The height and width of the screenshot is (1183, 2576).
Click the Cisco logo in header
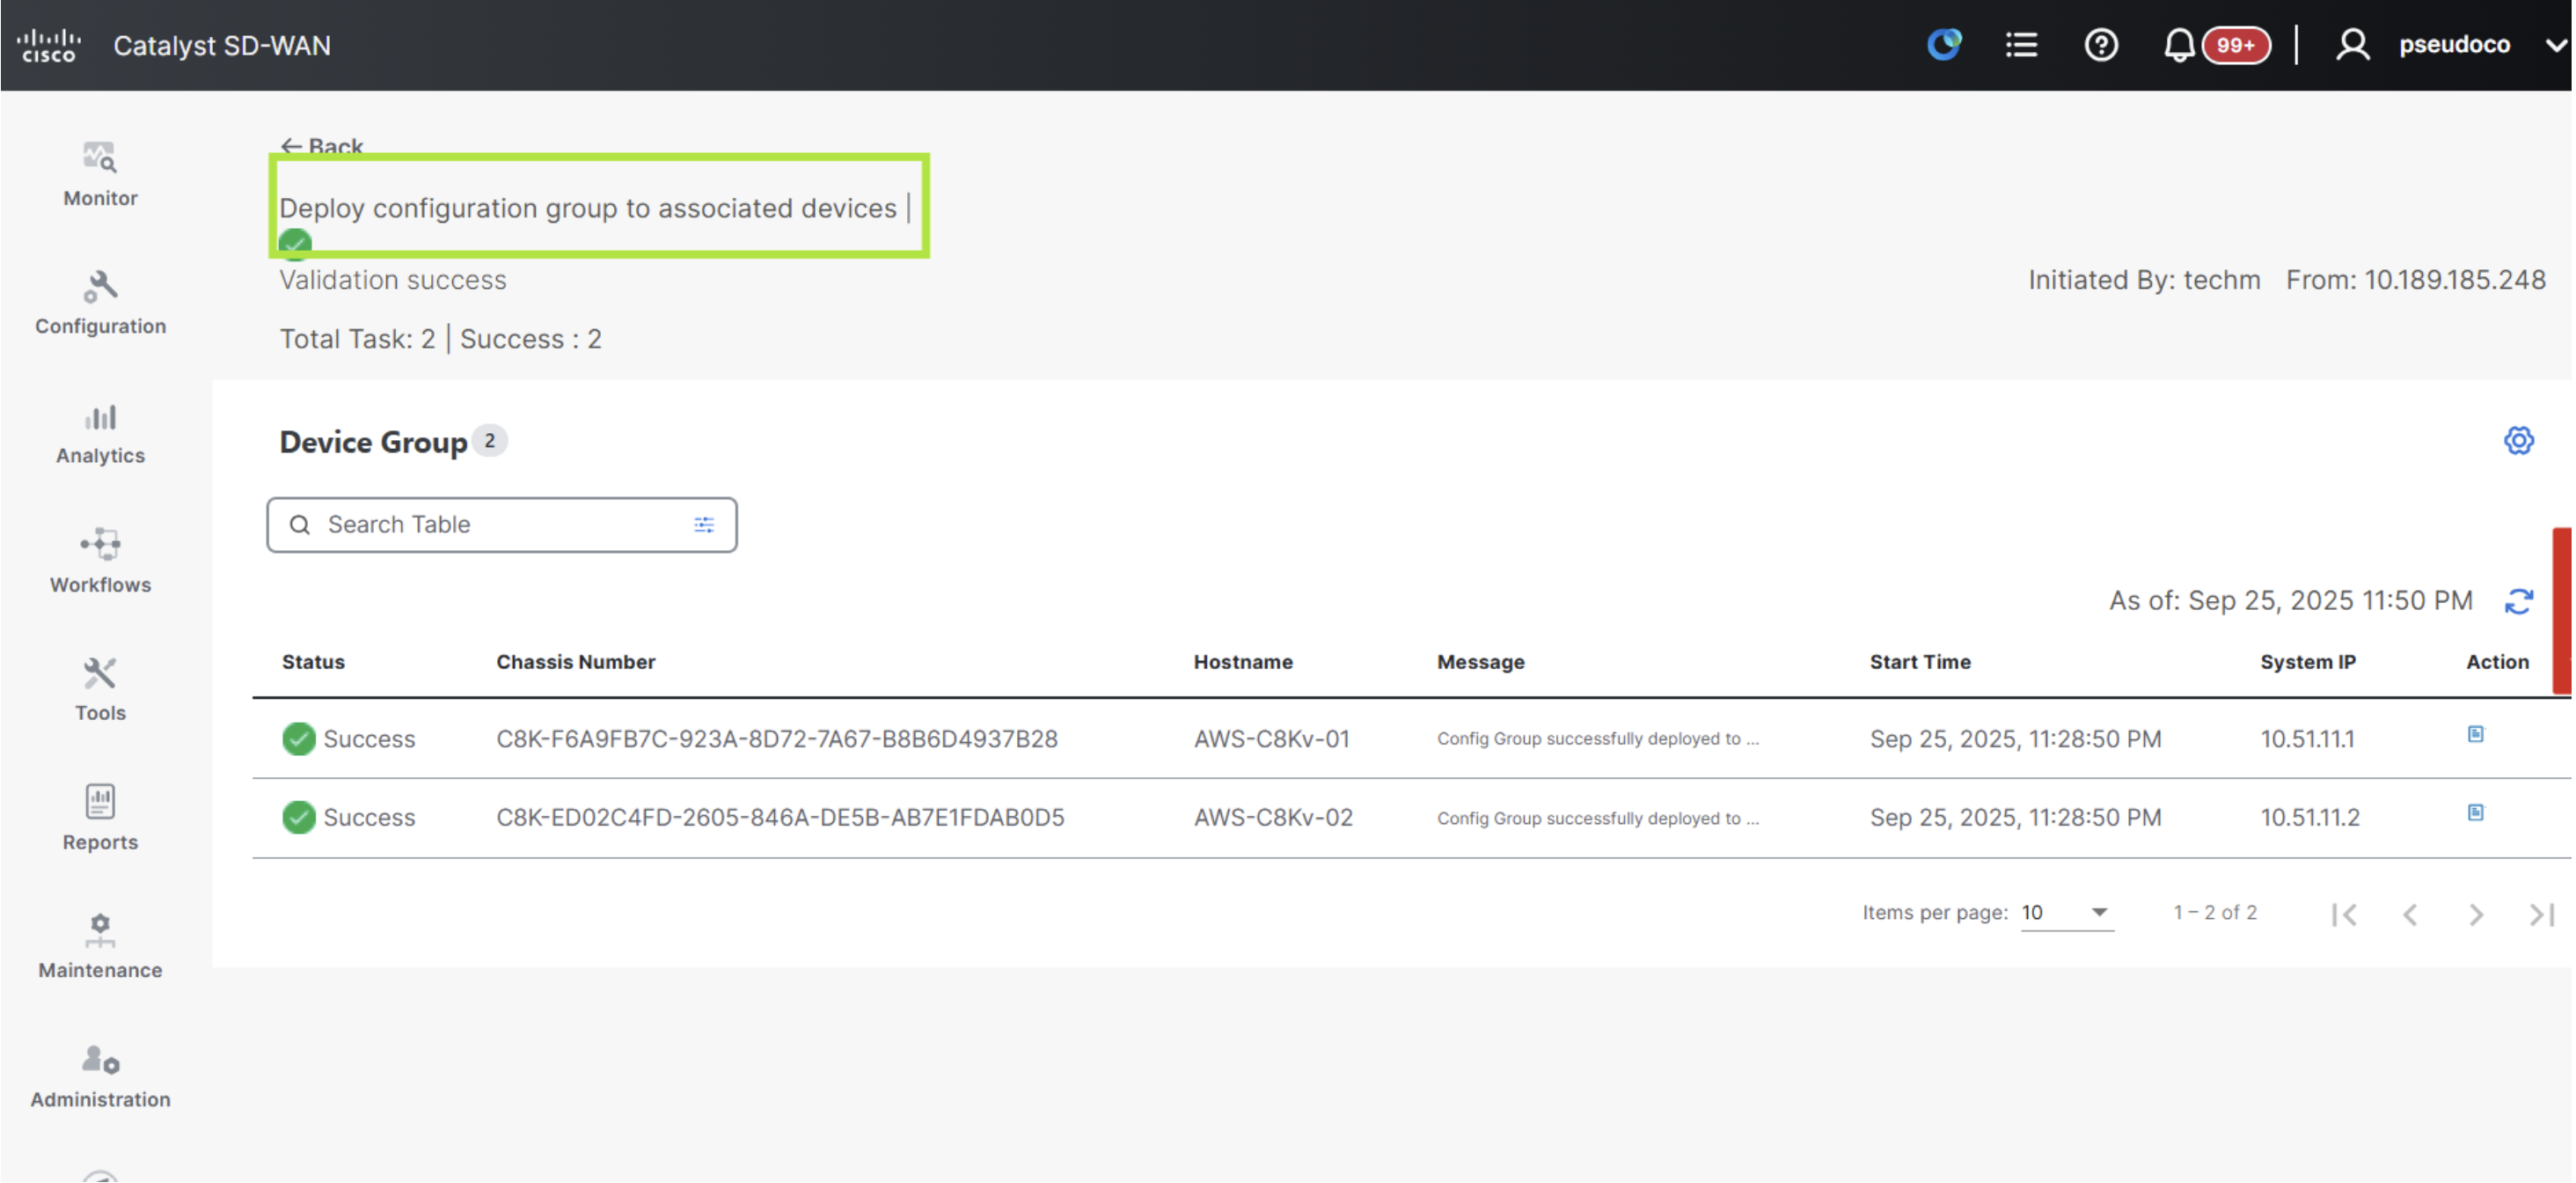click(48, 45)
